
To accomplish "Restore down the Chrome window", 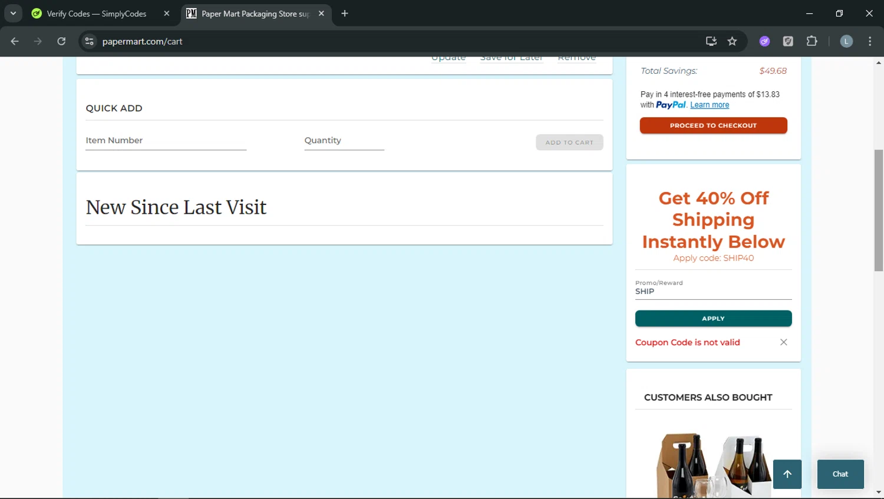I will [x=839, y=14].
